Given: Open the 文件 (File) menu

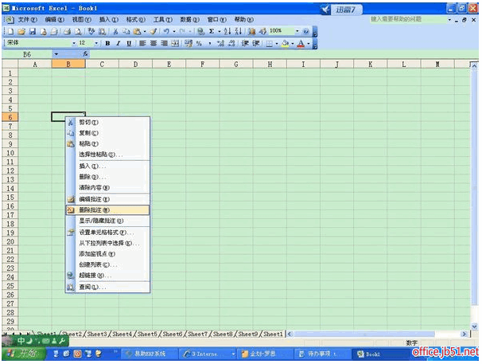Looking at the screenshot, I should 27,19.
